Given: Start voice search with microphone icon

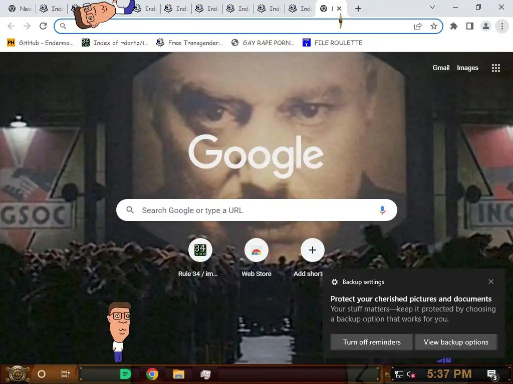Looking at the screenshot, I should 382,210.
